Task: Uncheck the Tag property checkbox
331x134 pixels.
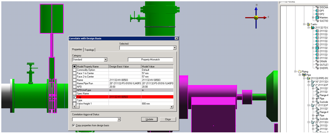Action: point(74,97)
